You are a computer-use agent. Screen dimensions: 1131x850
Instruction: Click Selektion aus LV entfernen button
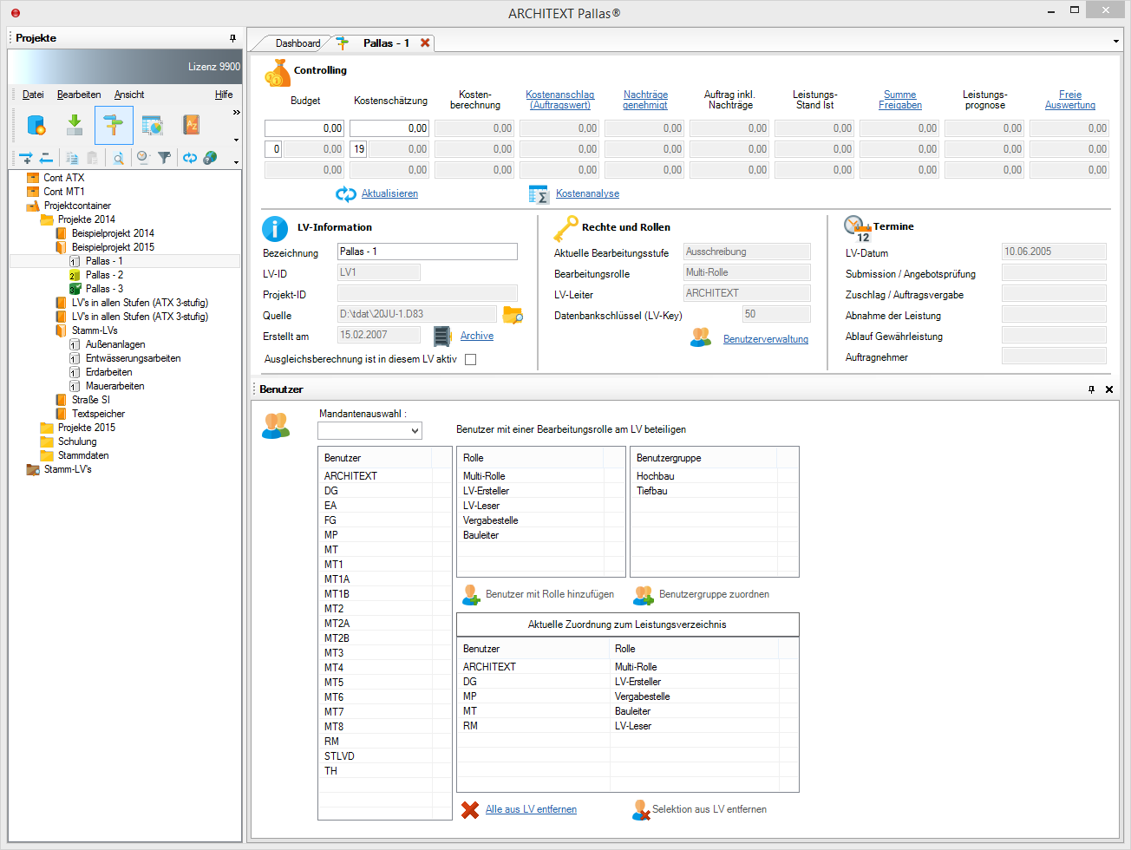coord(700,809)
